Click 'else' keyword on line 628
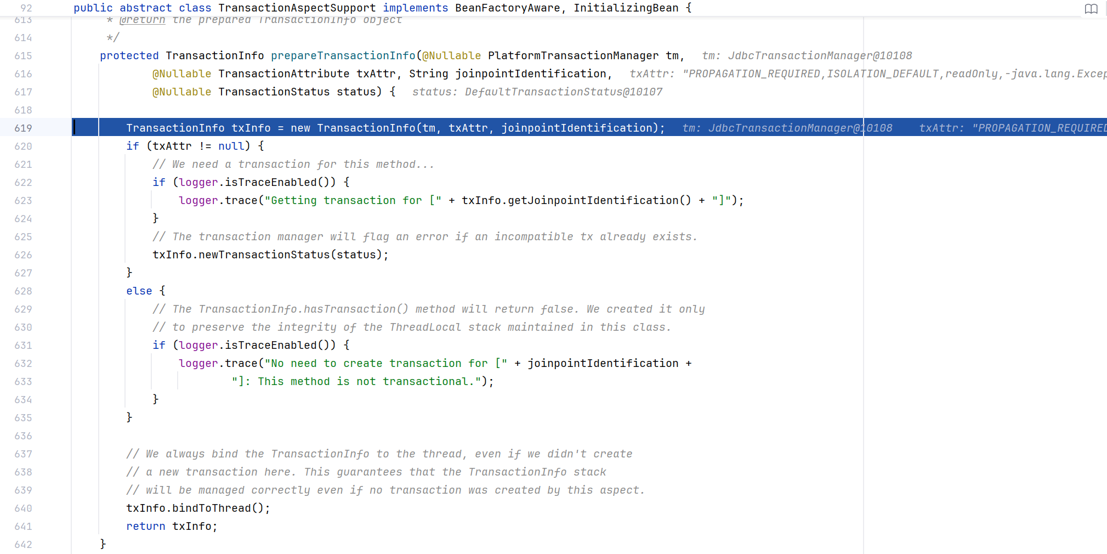The height and width of the screenshot is (554, 1107). point(139,291)
